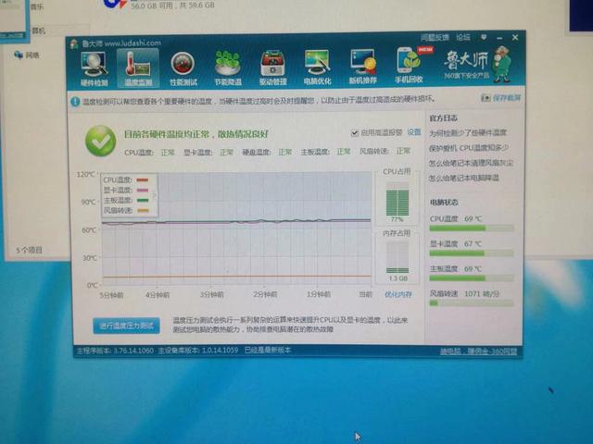This screenshot has height=444, width=593.
Task: Click 保存截屏 save screenshot link
Action: point(507,98)
